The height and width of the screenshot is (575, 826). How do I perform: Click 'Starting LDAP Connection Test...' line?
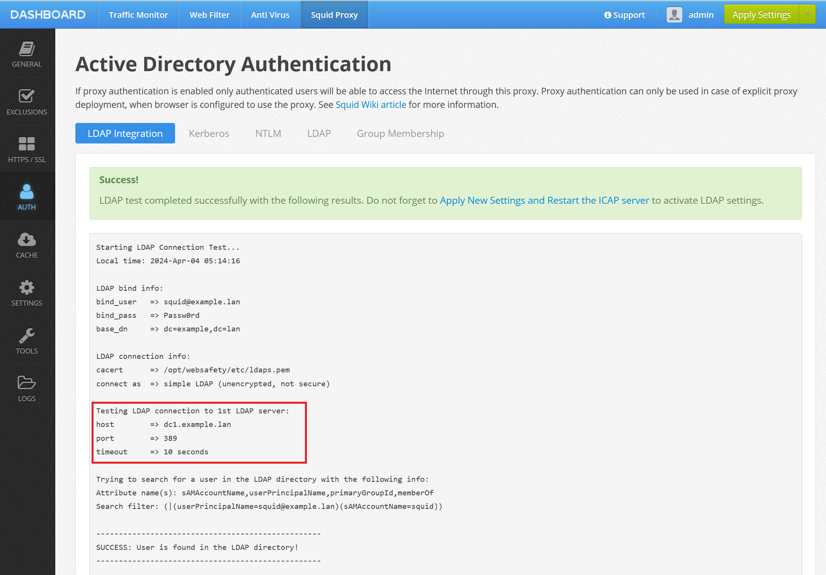pyautogui.click(x=168, y=247)
